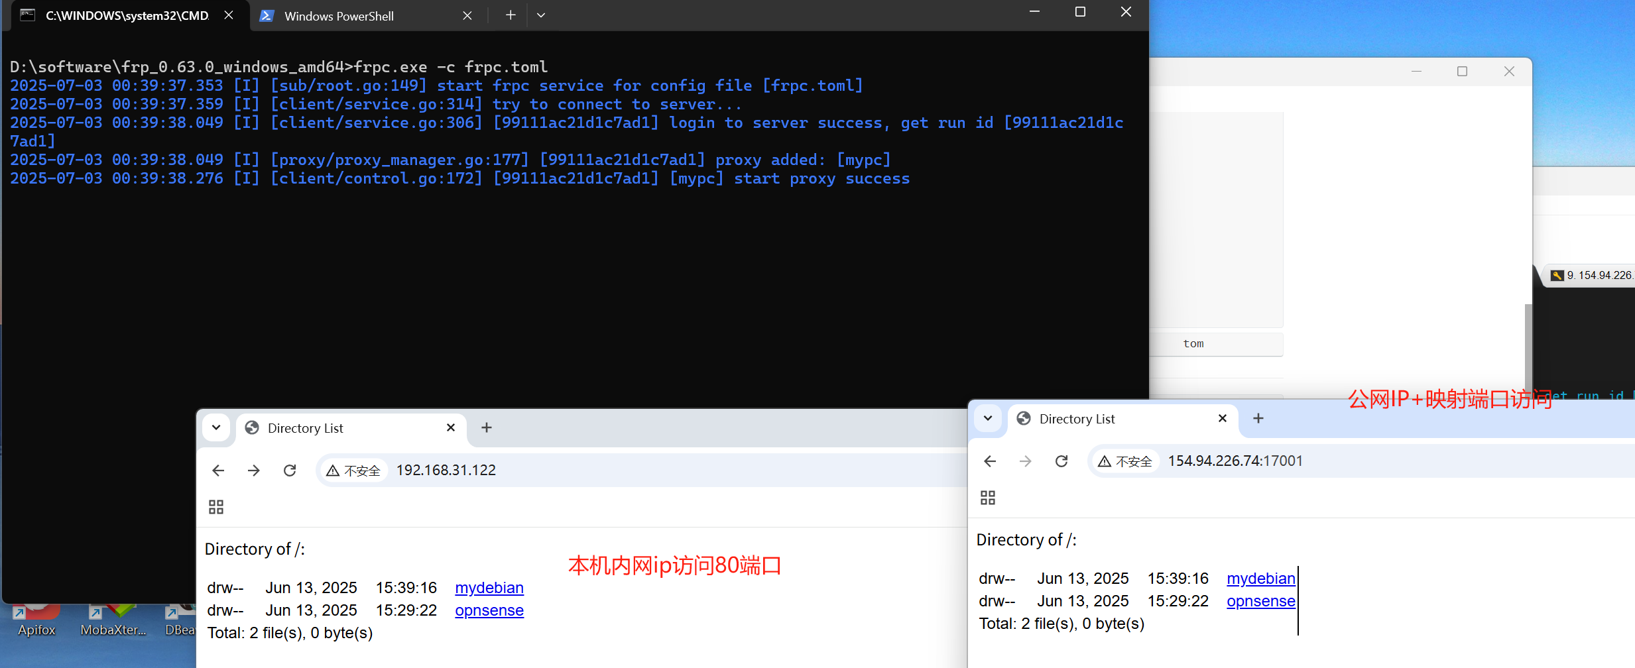This screenshot has width=1635, height=668.
Task: Open opnsense folder link in right browser
Action: tap(1260, 601)
